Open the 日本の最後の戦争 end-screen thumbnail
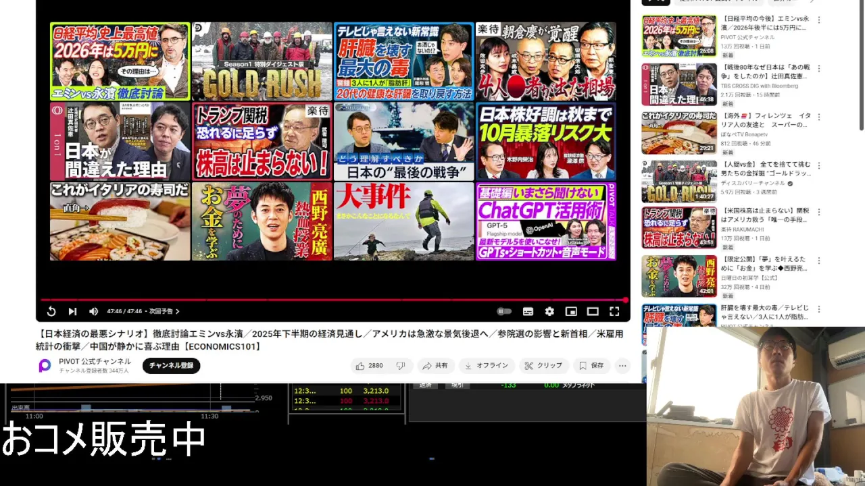This screenshot has width=865, height=486. [404, 142]
